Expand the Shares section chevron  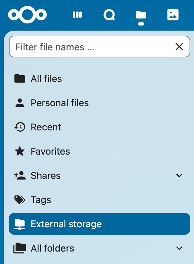click(179, 176)
